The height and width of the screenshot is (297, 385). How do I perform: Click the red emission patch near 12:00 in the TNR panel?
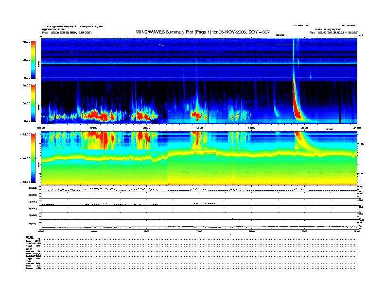[197, 140]
